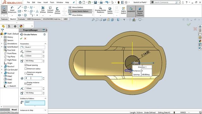The height and width of the screenshot is (114, 202).
Task: Toggle the Display instance count checkbox
Action: tap(26, 83)
